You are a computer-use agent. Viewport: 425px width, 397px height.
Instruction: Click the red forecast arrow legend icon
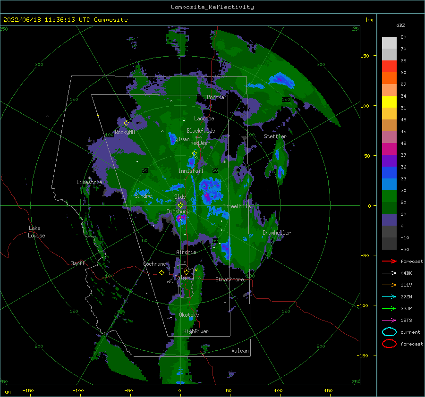[389, 261]
